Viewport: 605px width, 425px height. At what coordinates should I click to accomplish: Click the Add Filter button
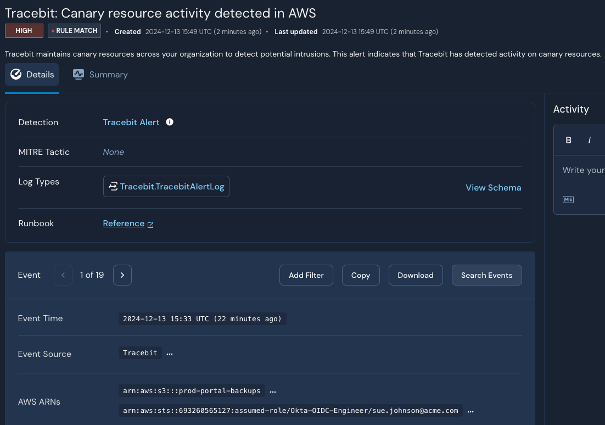306,275
